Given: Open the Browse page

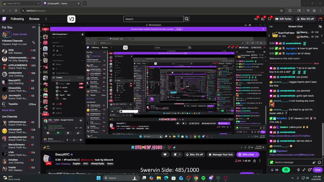Looking at the screenshot, I should click(x=34, y=19).
